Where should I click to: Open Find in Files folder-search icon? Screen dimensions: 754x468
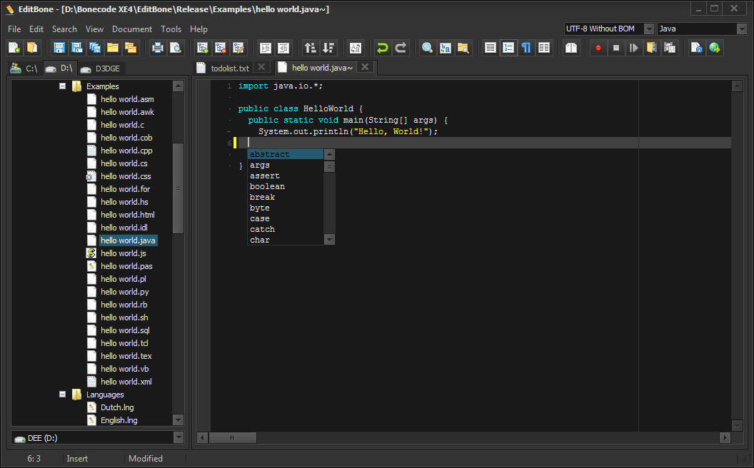(463, 48)
